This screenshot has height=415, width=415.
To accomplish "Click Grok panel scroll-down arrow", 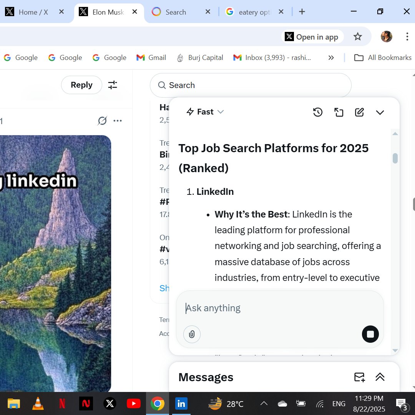I will 395,350.
